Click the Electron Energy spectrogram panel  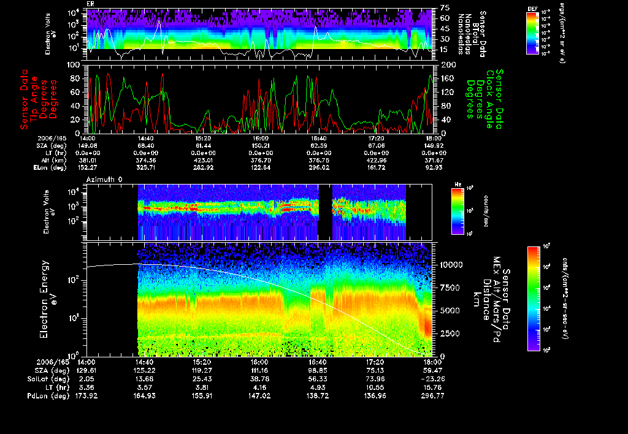259,300
